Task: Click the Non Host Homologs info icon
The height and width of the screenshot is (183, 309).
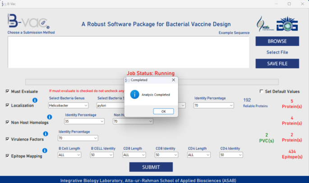Action: pyautogui.click(x=50, y=117)
